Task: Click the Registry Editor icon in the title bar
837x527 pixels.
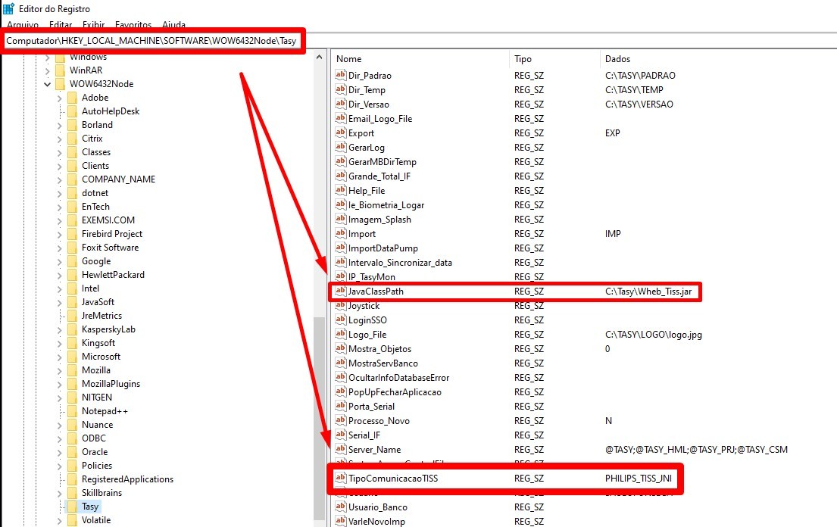Action: pos(8,8)
